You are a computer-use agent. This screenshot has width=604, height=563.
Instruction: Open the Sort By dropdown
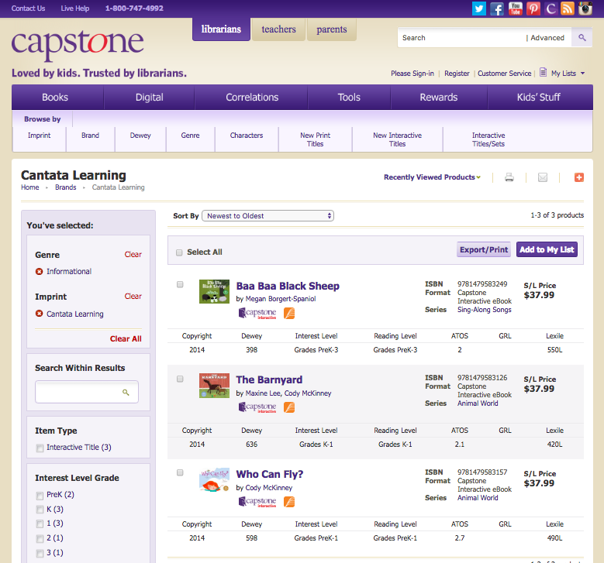coord(267,216)
